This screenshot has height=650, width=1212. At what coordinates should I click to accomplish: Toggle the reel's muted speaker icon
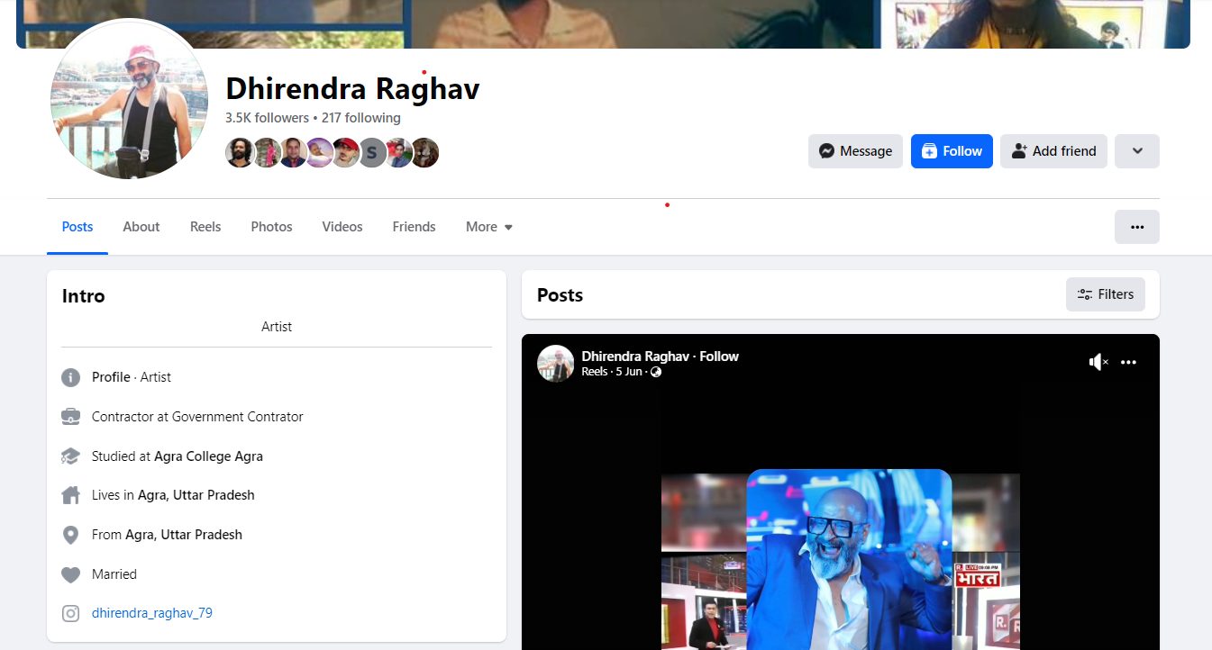tap(1098, 362)
